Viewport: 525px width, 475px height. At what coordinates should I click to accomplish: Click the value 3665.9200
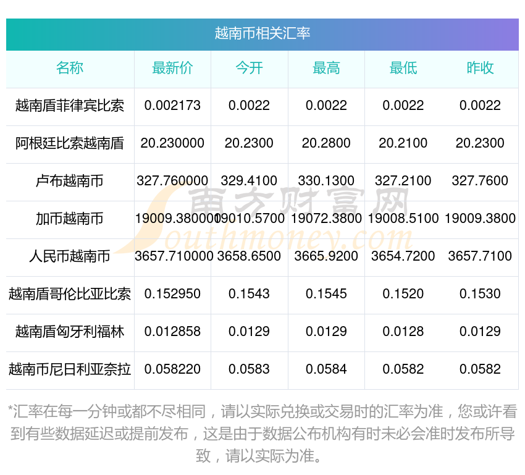(x=326, y=256)
